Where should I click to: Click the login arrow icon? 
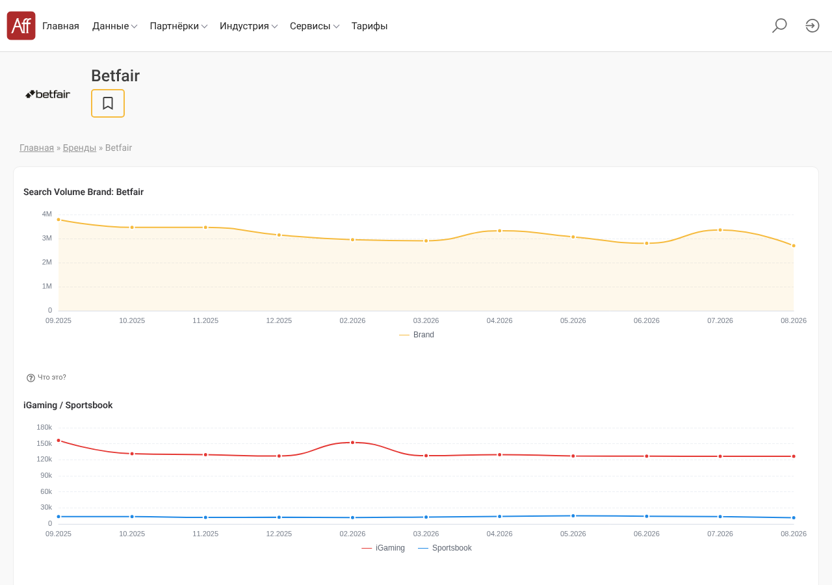click(812, 25)
